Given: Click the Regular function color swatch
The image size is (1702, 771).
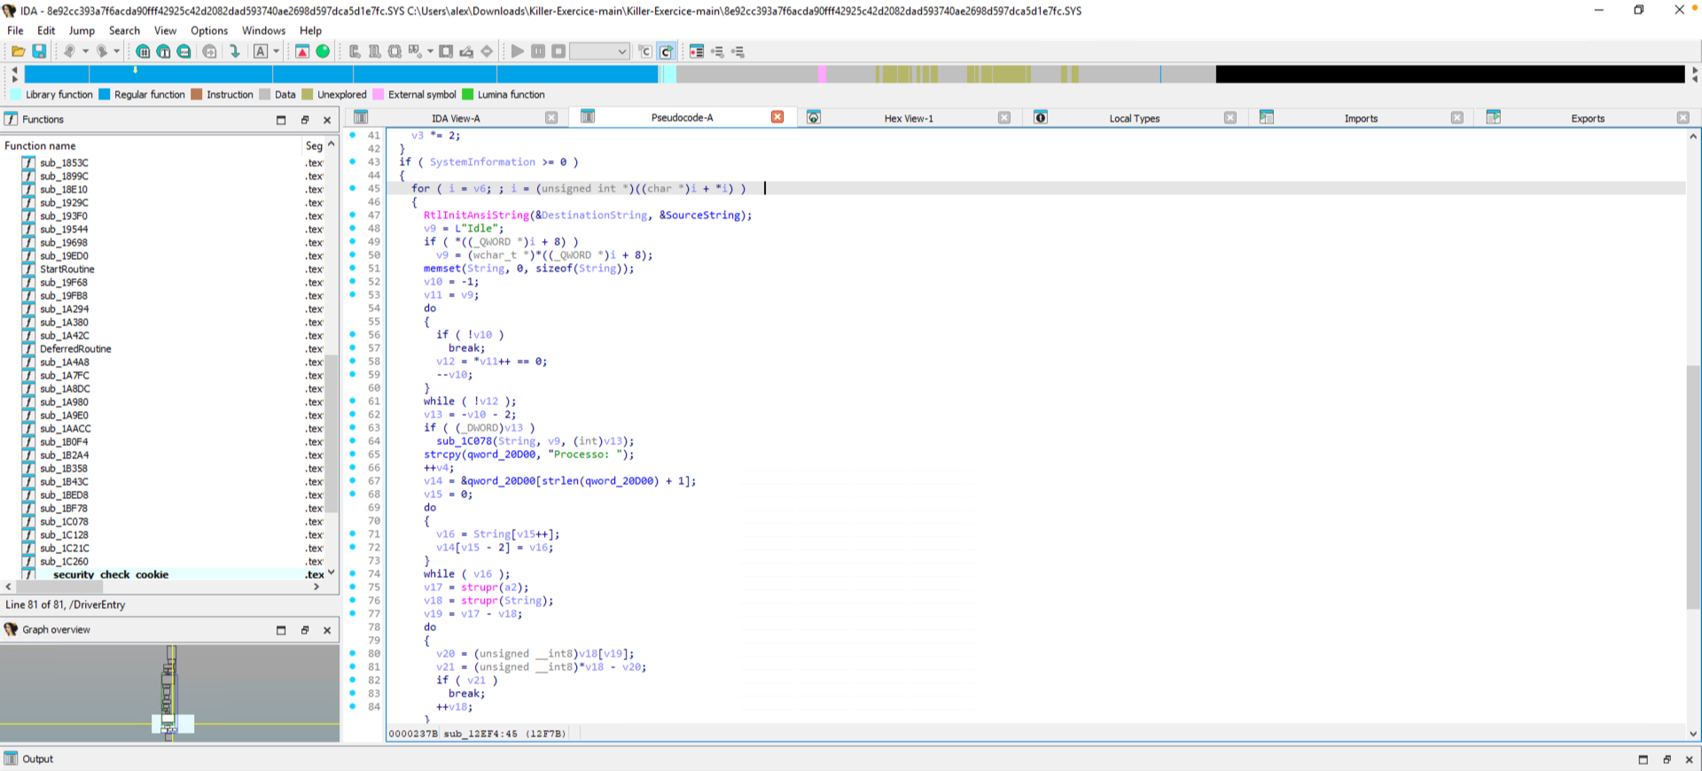Looking at the screenshot, I should (104, 94).
